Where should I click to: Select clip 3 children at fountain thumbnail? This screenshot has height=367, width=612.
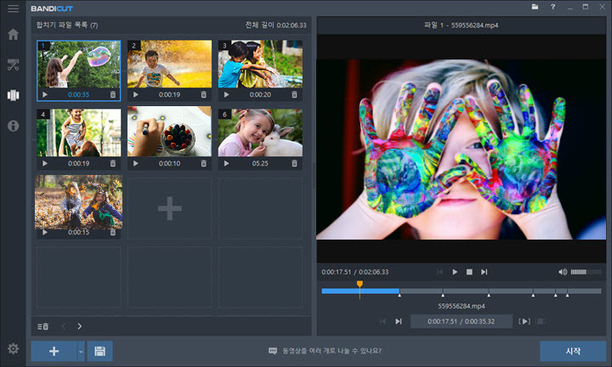click(x=260, y=64)
